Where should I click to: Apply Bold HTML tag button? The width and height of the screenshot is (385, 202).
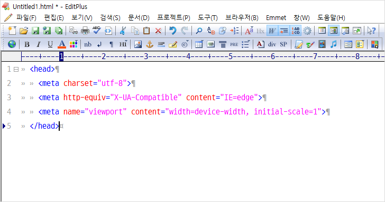point(27,44)
